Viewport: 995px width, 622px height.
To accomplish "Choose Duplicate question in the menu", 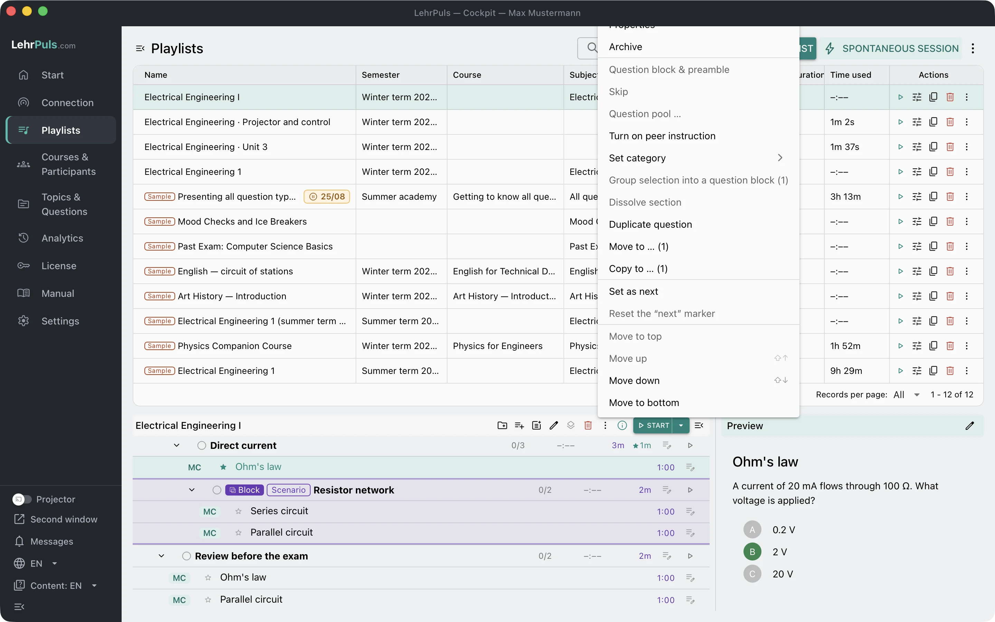I will point(698,224).
